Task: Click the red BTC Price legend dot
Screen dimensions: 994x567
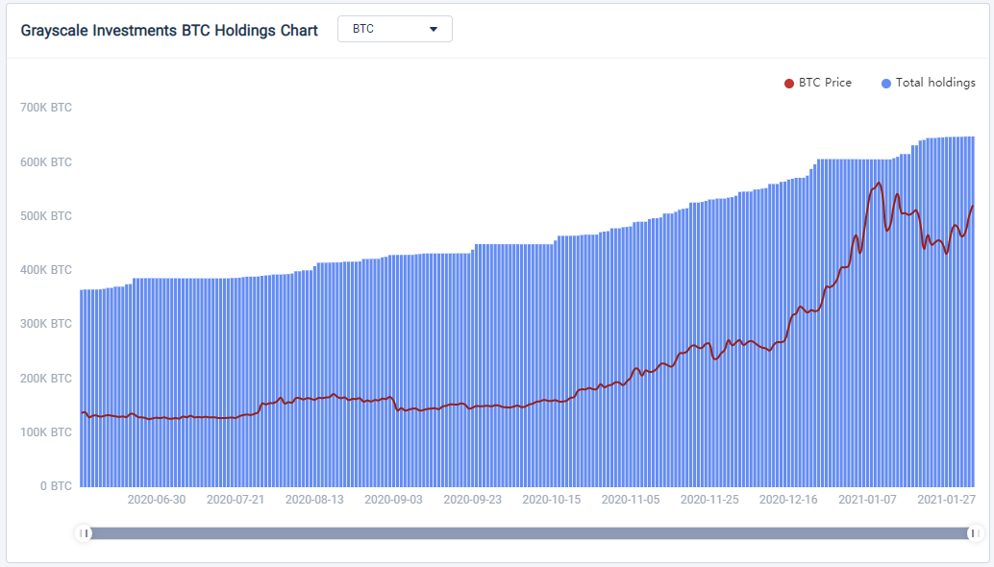Action: point(789,84)
